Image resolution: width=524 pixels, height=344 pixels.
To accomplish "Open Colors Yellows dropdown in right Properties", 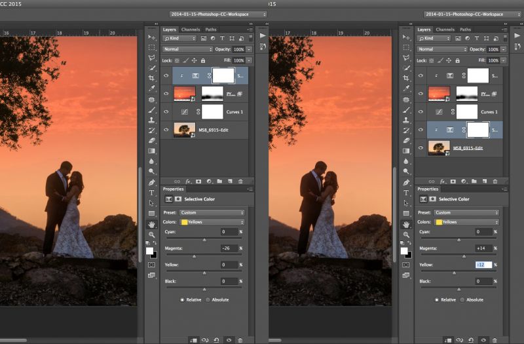I will [x=466, y=222].
